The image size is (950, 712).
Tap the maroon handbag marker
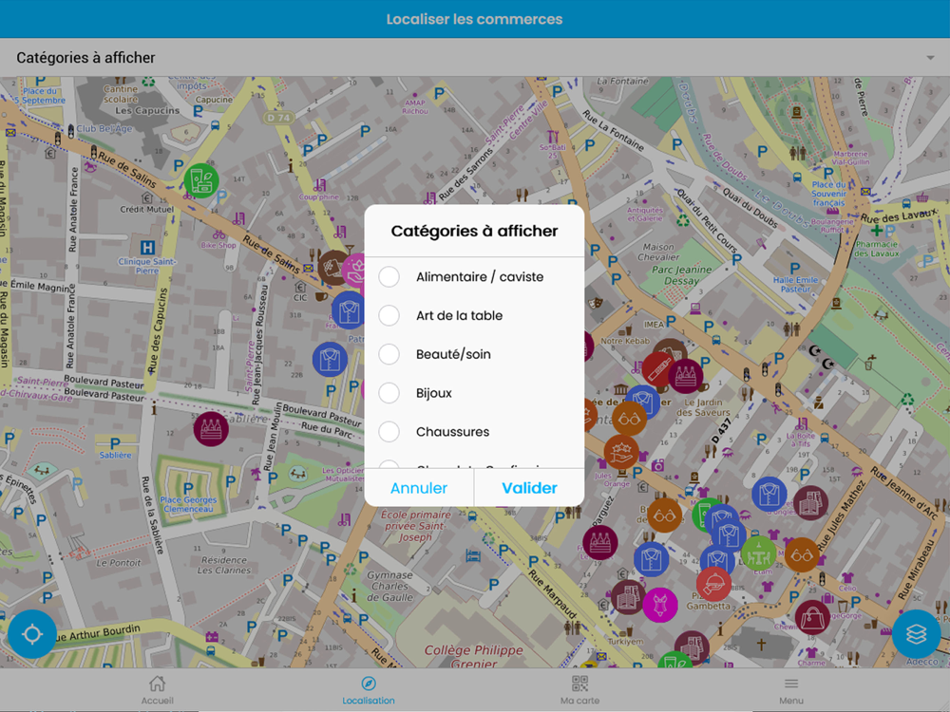coord(812,617)
